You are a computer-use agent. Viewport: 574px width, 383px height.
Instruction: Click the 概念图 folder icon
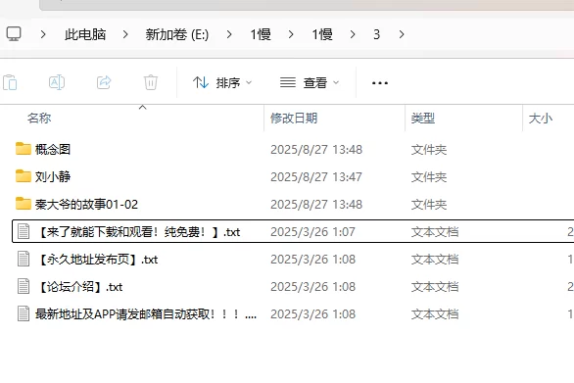(24, 149)
